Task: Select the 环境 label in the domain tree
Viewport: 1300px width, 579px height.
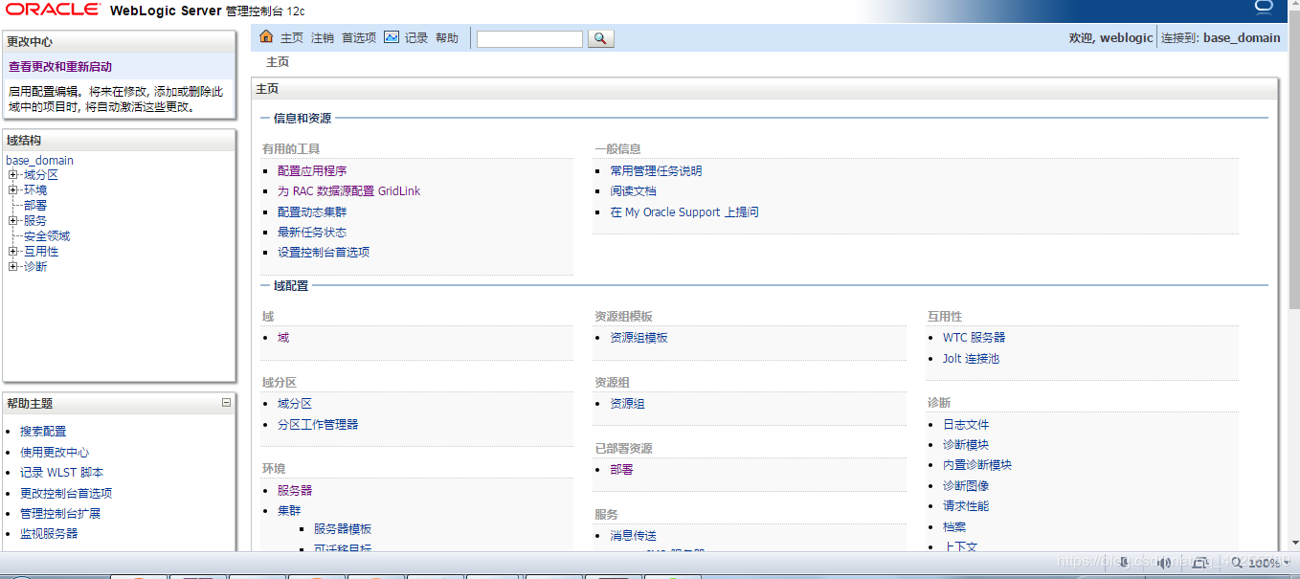Action: pos(35,190)
